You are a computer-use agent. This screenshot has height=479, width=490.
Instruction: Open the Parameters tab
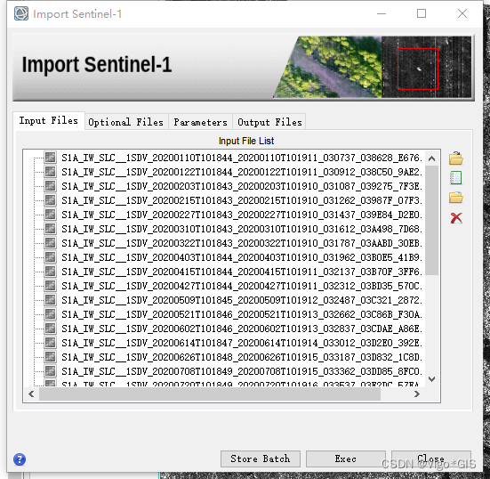(201, 122)
